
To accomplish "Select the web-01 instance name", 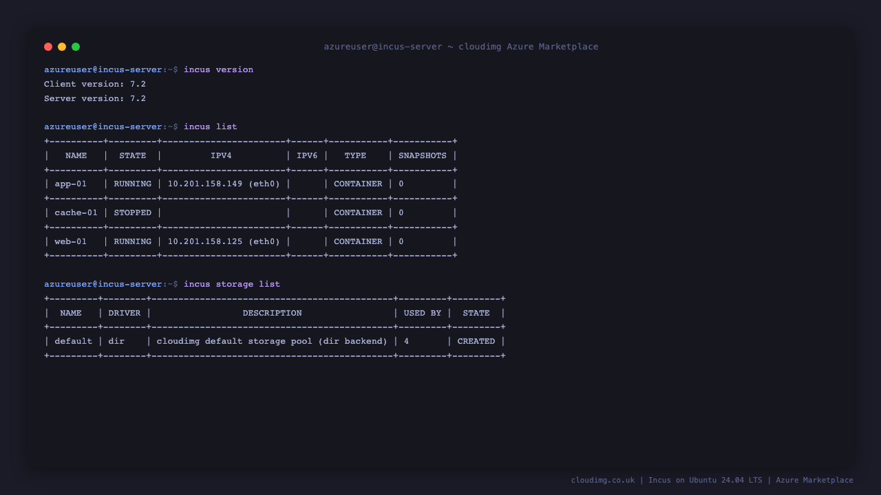I will pyautogui.click(x=71, y=241).
